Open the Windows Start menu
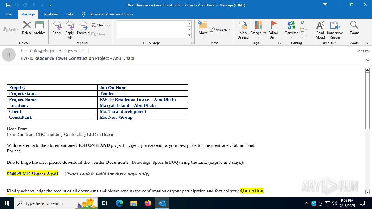Viewport: 372px width, 209px height. click(x=7, y=203)
